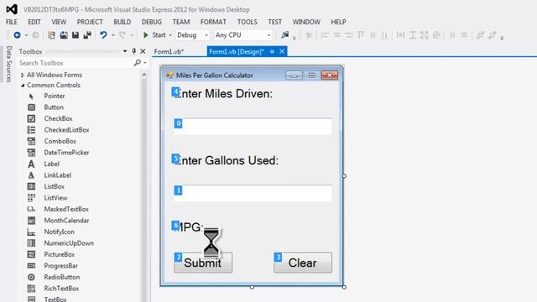Click the miles driven text box

point(253,127)
